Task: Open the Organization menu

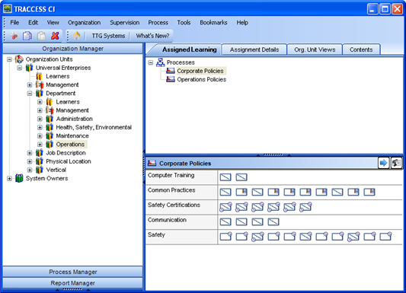Action: coord(84,23)
